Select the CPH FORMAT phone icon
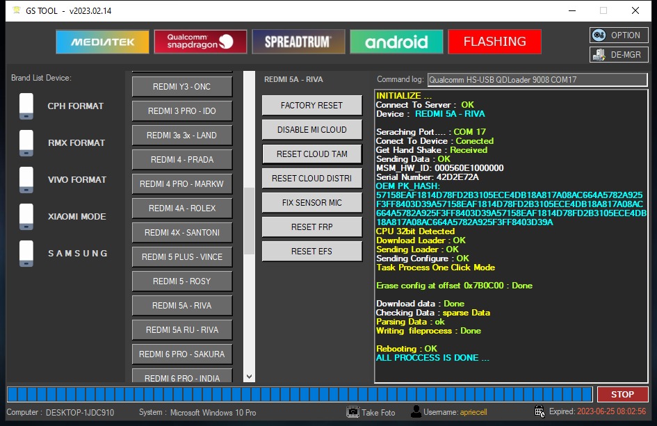 pos(26,106)
